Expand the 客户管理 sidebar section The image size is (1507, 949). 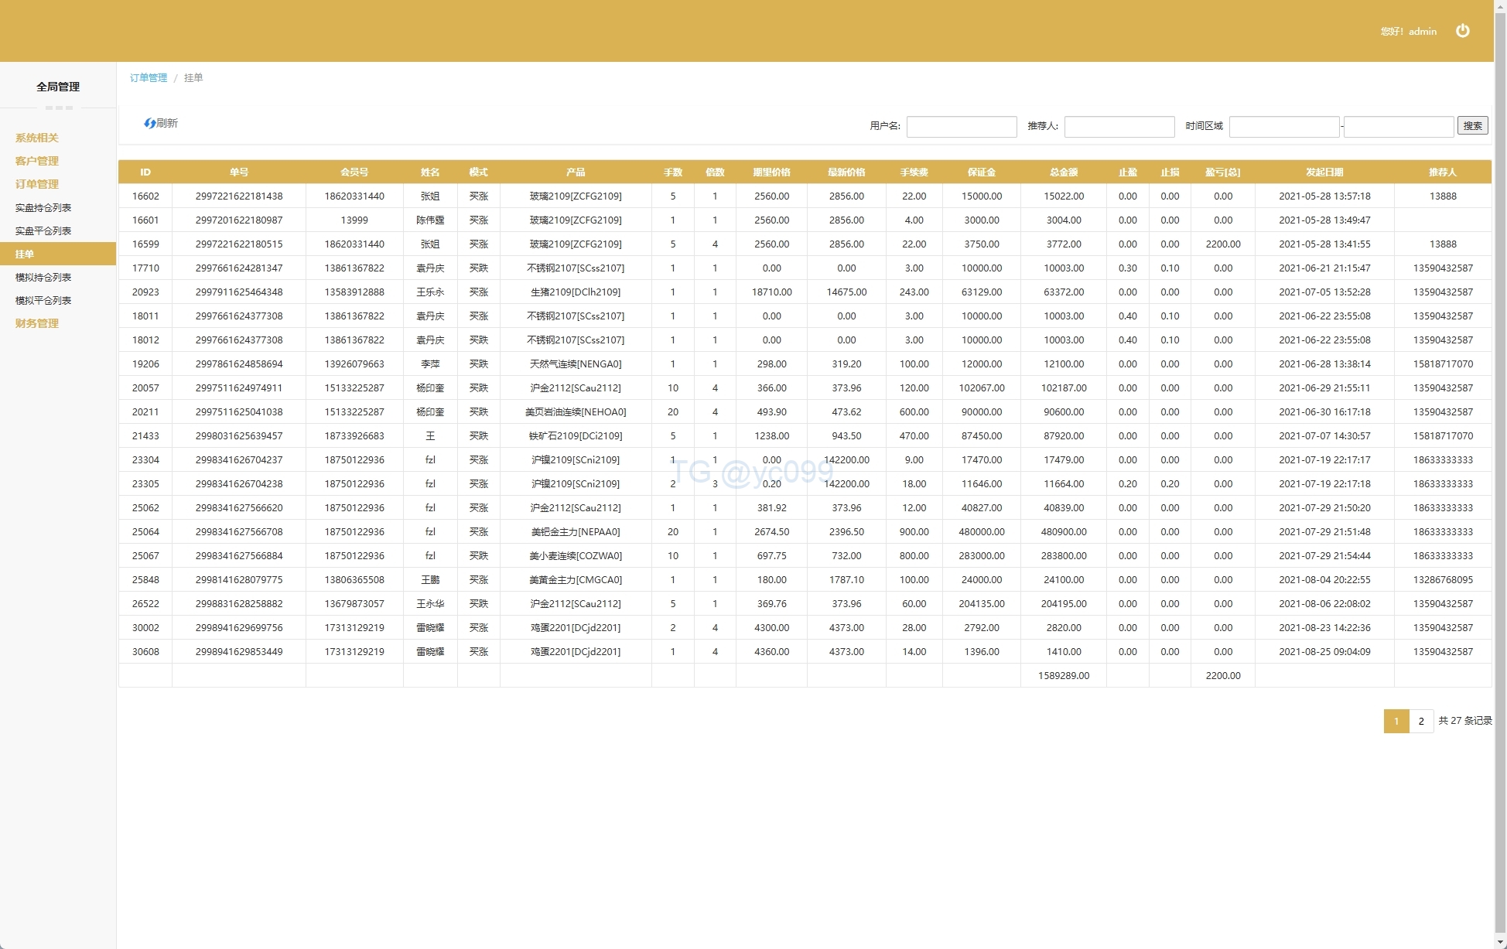[36, 161]
